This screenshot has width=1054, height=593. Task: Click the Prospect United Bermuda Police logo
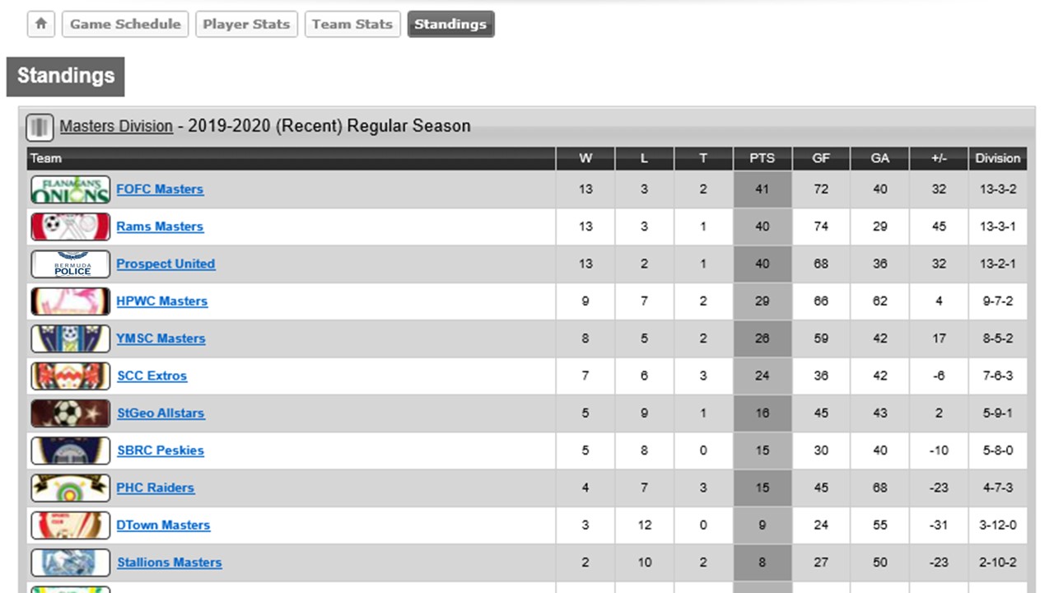[71, 264]
